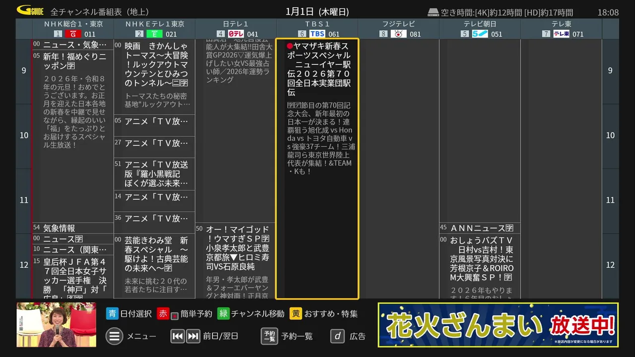The image size is (635, 357).
Task: Open オー！マイゴッド！ウマすぎSP program
Action: click(236, 261)
